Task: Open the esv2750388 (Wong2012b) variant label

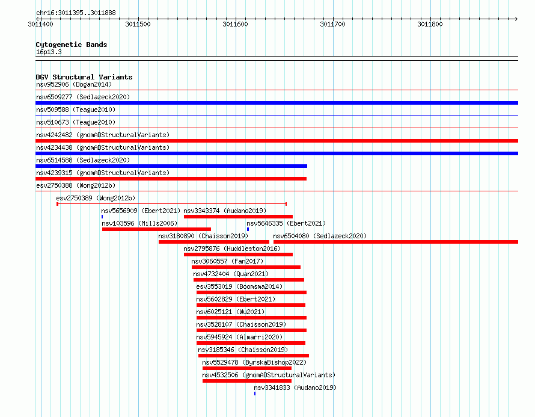Action: click(x=76, y=185)
